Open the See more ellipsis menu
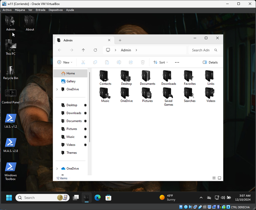The height and width of the screenshot is (210, 256). coord(177,62)
